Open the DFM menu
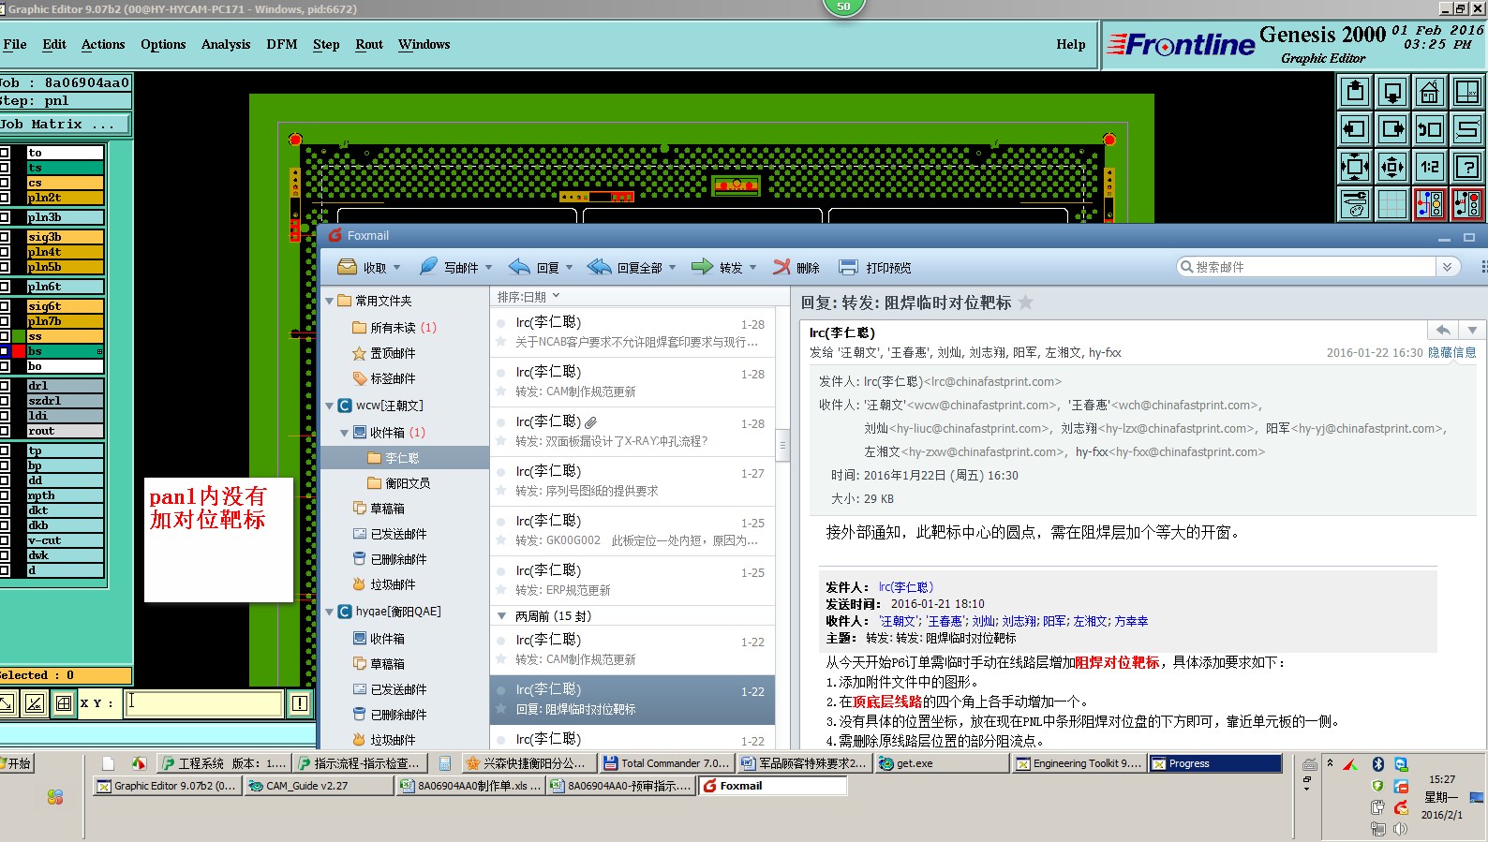 click(282, 44)
